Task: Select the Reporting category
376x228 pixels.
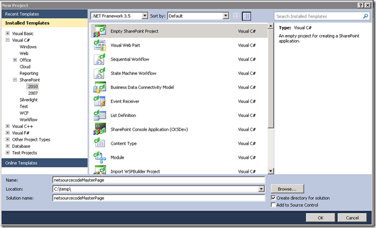Action: [29, 73]
